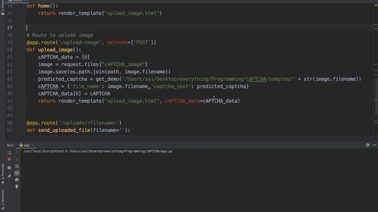Click the top warning stripe beside line 37

click(x=376, y=25)
